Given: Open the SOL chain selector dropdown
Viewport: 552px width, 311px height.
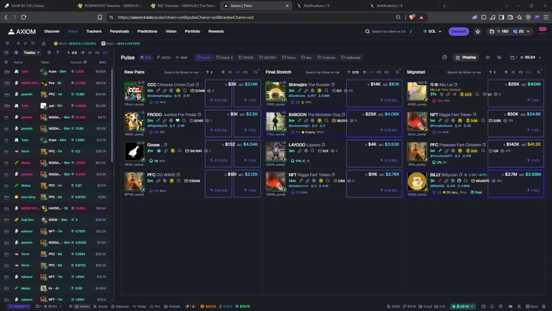Looking at the screenshot, I should [x=431, y=32].
